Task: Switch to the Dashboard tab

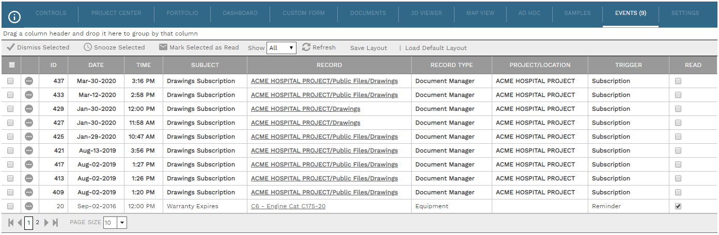Action: pos(240,13)
